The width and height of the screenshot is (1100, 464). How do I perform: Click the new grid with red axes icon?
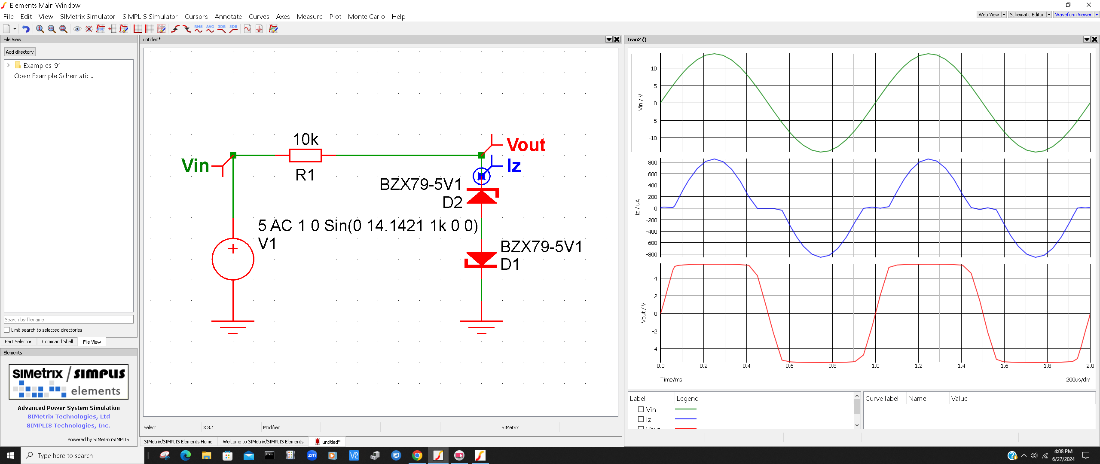(x=138, y=29)
